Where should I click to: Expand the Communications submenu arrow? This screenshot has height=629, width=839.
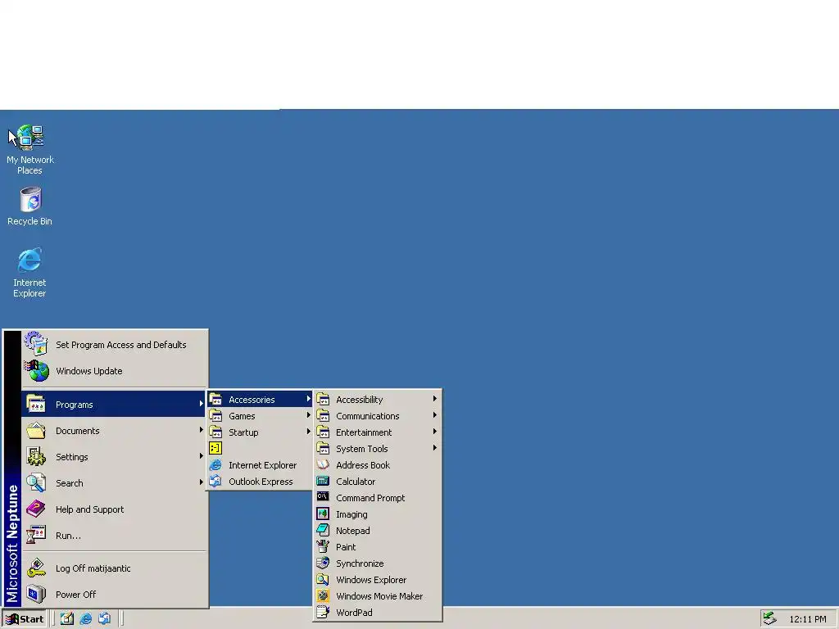[x=435, y=415]
